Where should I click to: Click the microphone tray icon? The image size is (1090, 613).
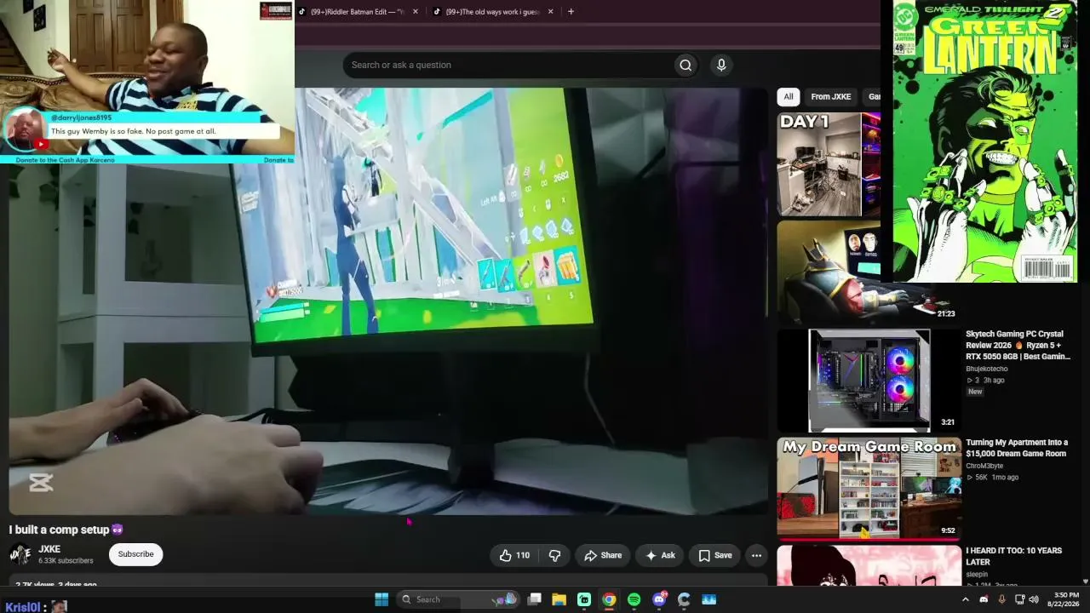[1002, 599]
